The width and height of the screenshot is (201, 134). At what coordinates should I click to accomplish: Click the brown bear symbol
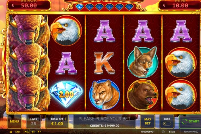coord(142,94)
